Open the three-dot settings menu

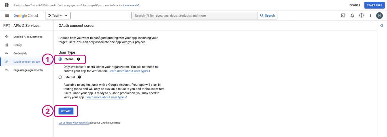pos(371,16)
